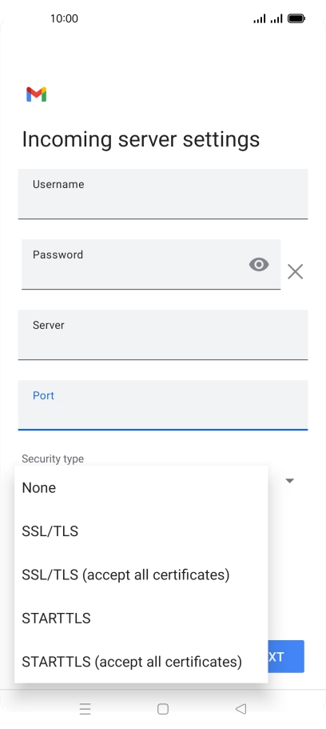
Task: Open recent apps menu icon
Action: point(85,708)
